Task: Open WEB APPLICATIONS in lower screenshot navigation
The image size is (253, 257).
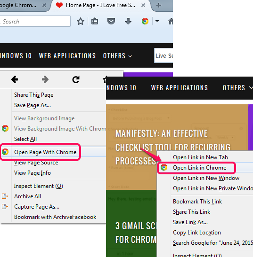Action: [x=180, y=88]
